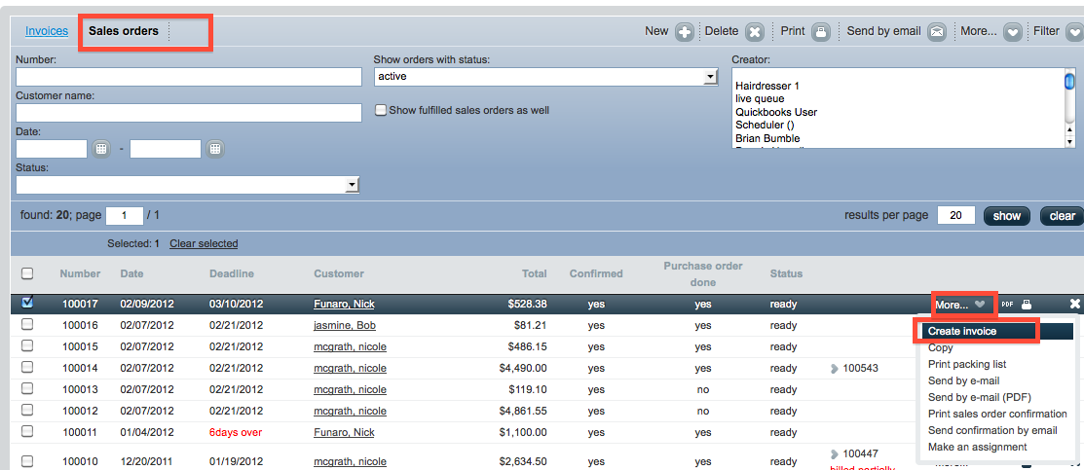Toggle the select-all orders checkbox

click(27, 273)
